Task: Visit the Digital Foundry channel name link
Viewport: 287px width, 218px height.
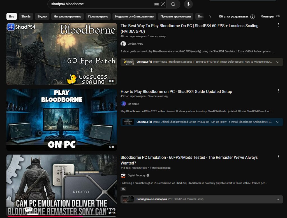Action: 136,175
